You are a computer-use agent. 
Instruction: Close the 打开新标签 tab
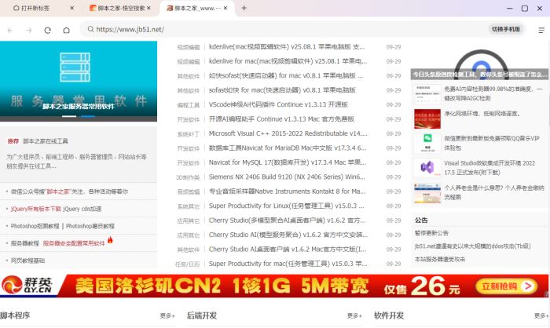pyautogui.click(x=72, y=8)
